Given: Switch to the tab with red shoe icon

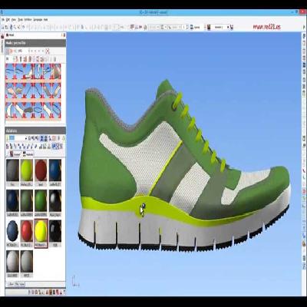Looking at the screenshot, I should point(15,154).
